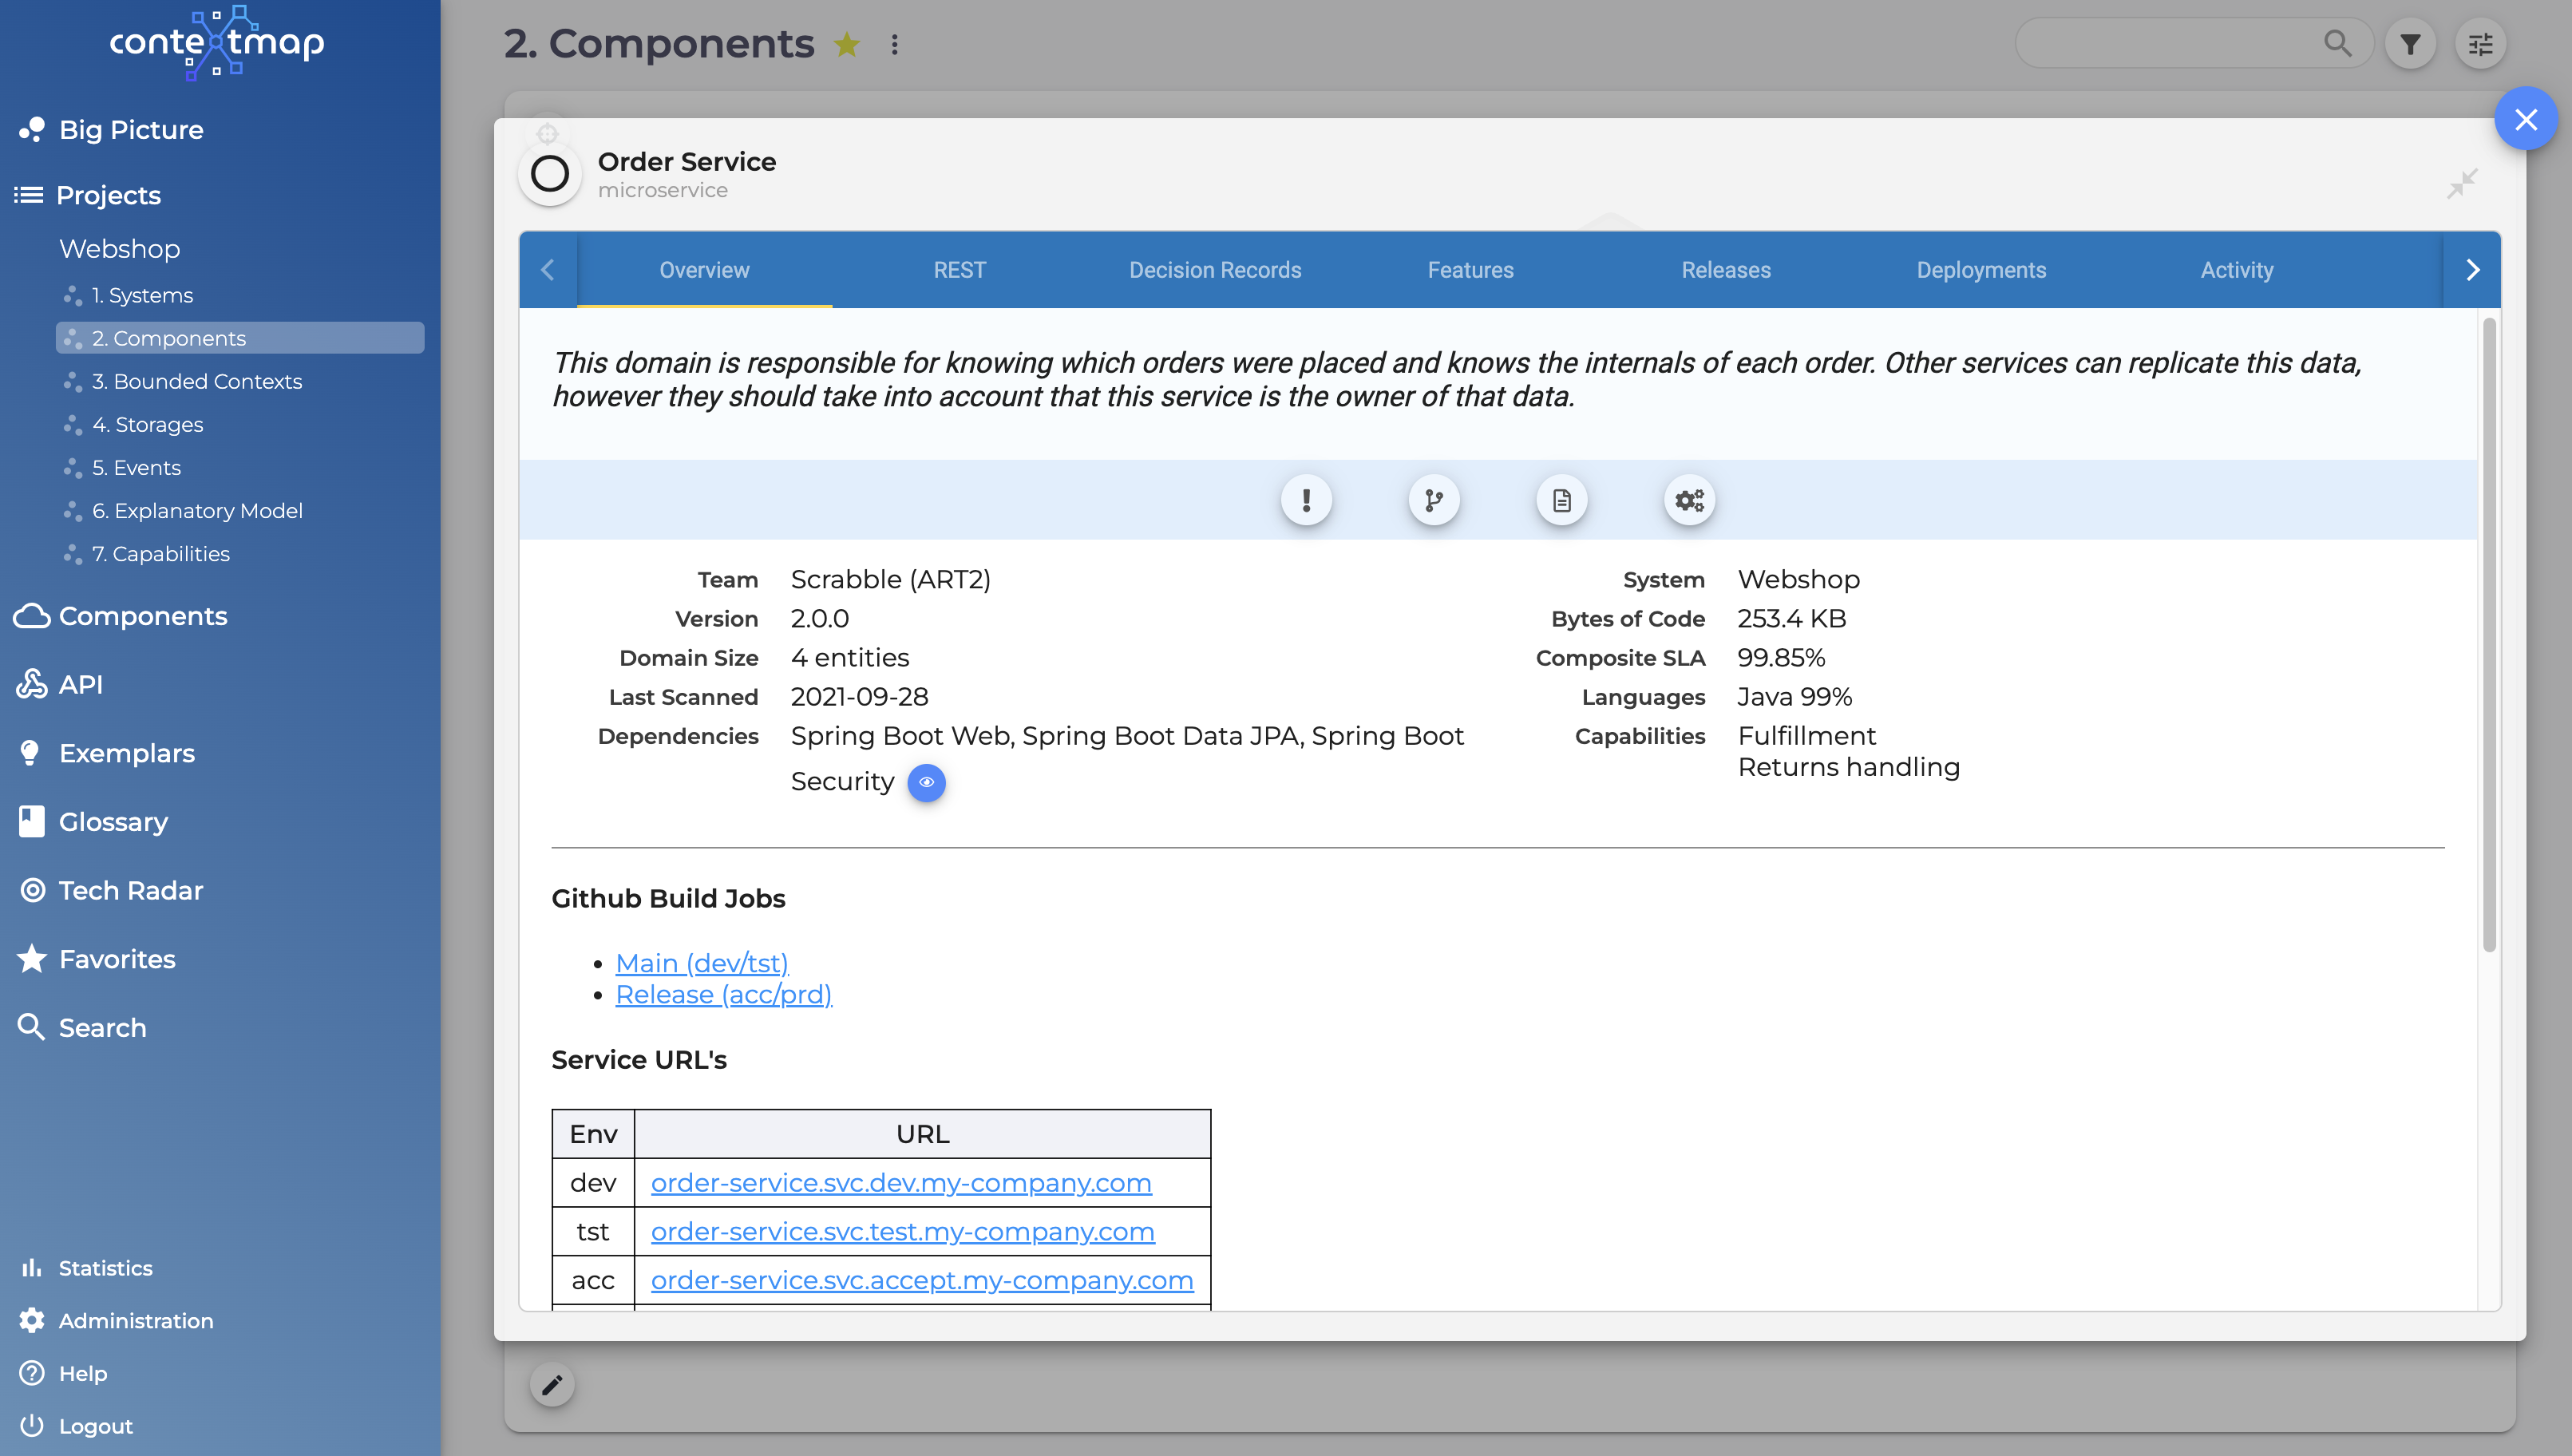Select the Overview tab
Screen dimensions: 2572x1456
704,270
